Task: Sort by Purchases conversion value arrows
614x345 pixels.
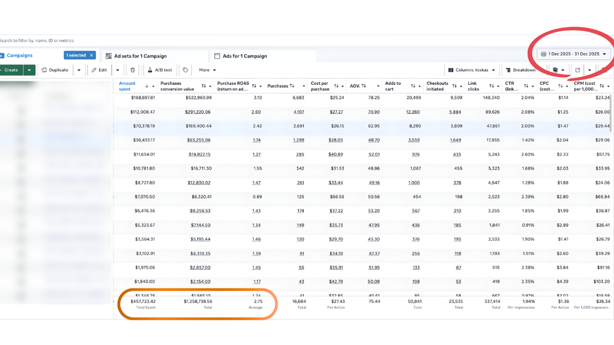Action: (x=203, y=86)
